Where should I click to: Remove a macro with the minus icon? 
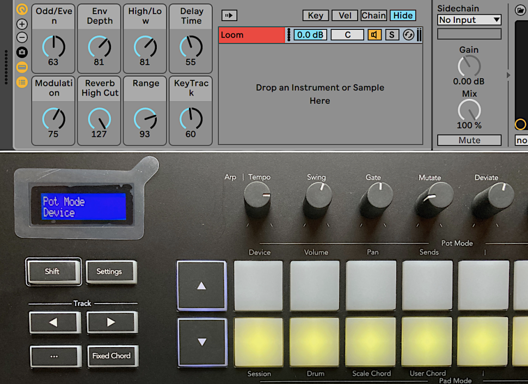click(22, 38)
